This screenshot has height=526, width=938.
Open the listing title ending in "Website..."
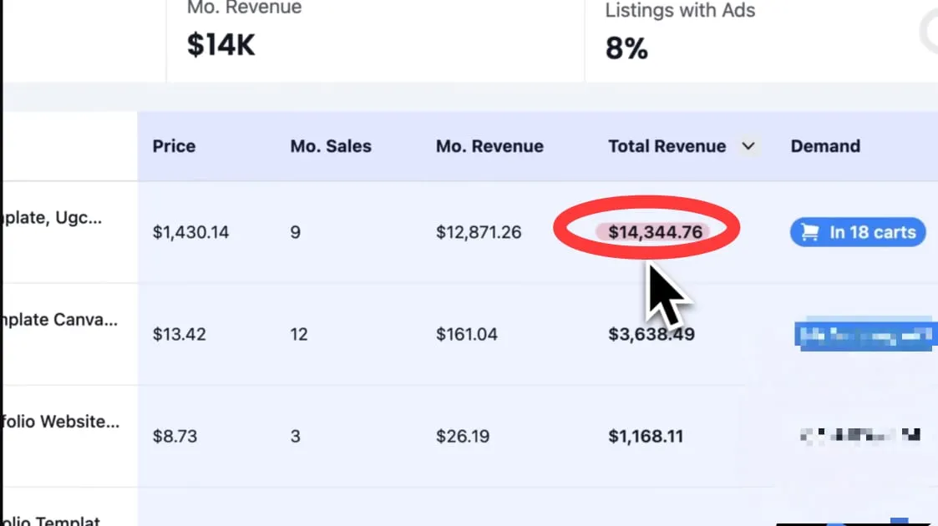coord(58,422)
